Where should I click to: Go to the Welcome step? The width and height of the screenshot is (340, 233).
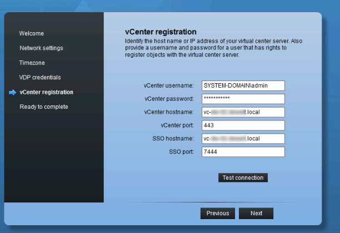32,34
